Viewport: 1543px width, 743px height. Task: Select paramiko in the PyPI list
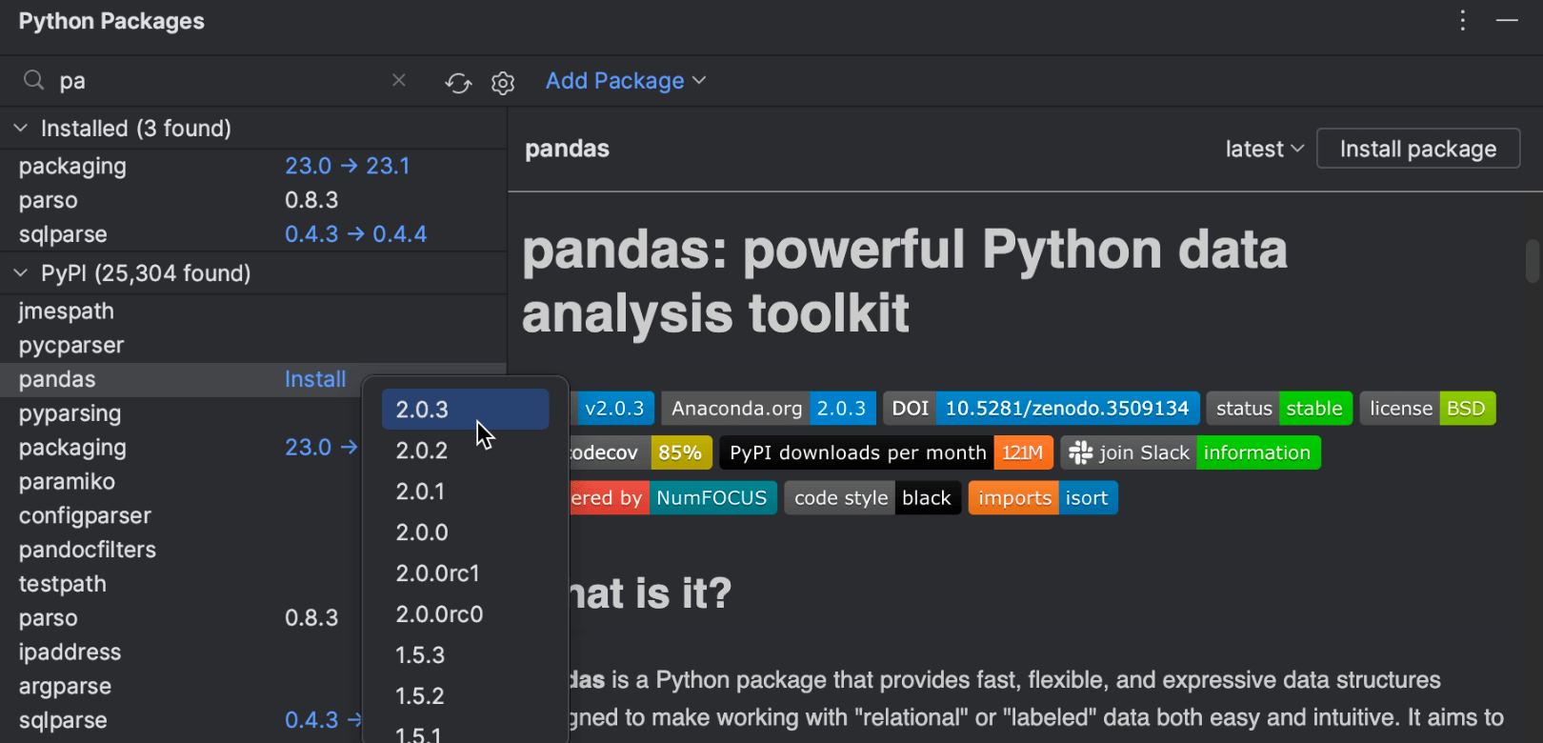click(67, 482)
